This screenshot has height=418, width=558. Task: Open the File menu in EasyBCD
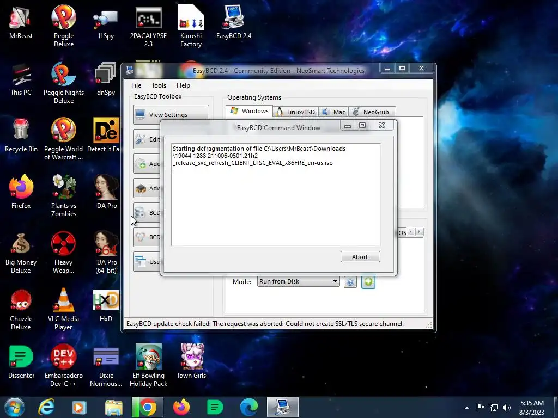pyautogui.click(x=136, y=85)
